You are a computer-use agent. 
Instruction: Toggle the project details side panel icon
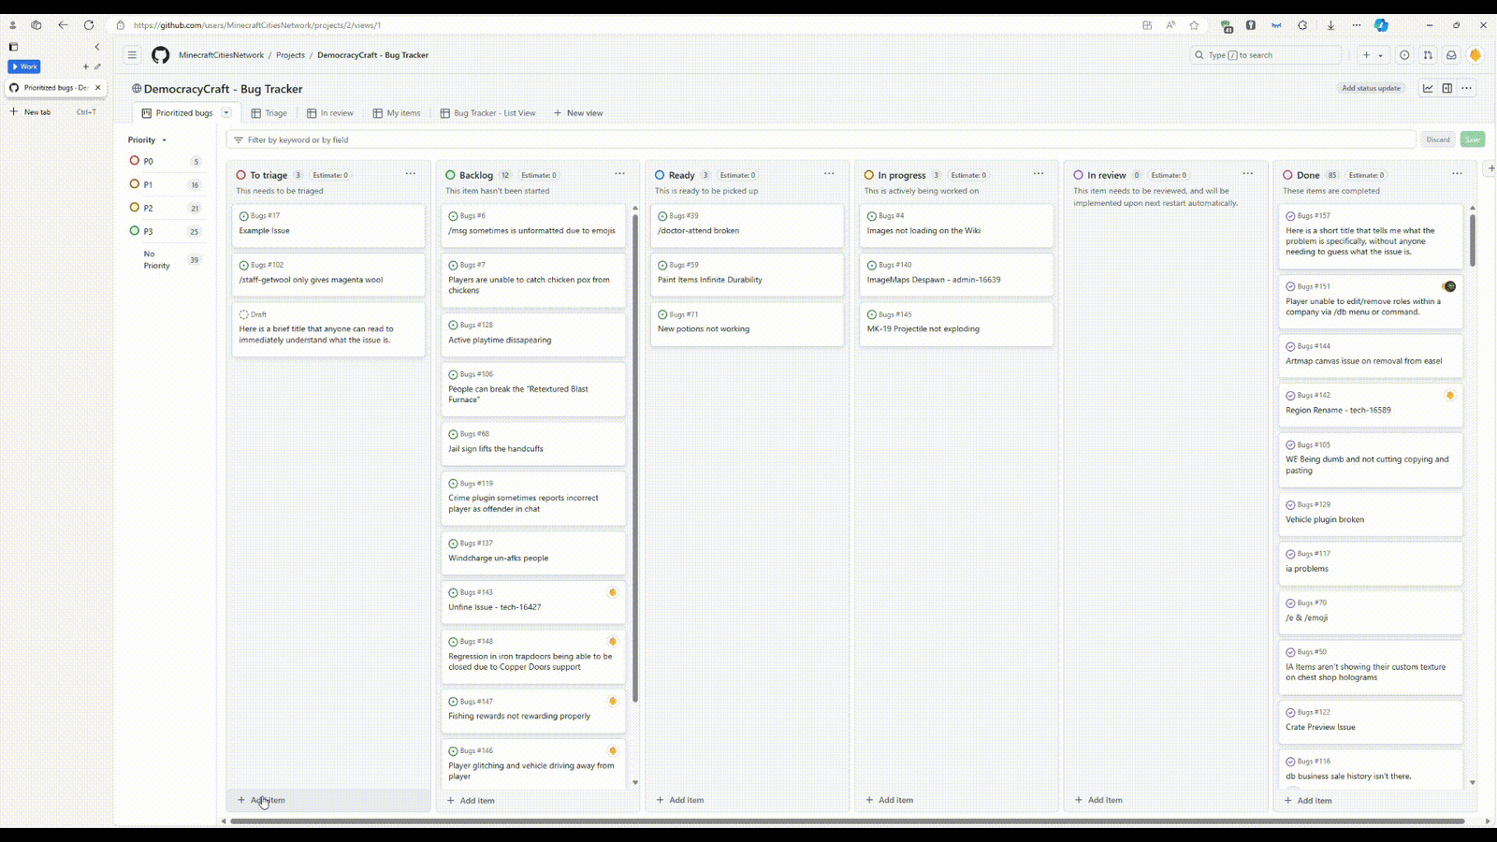(x=1447, y=88)
